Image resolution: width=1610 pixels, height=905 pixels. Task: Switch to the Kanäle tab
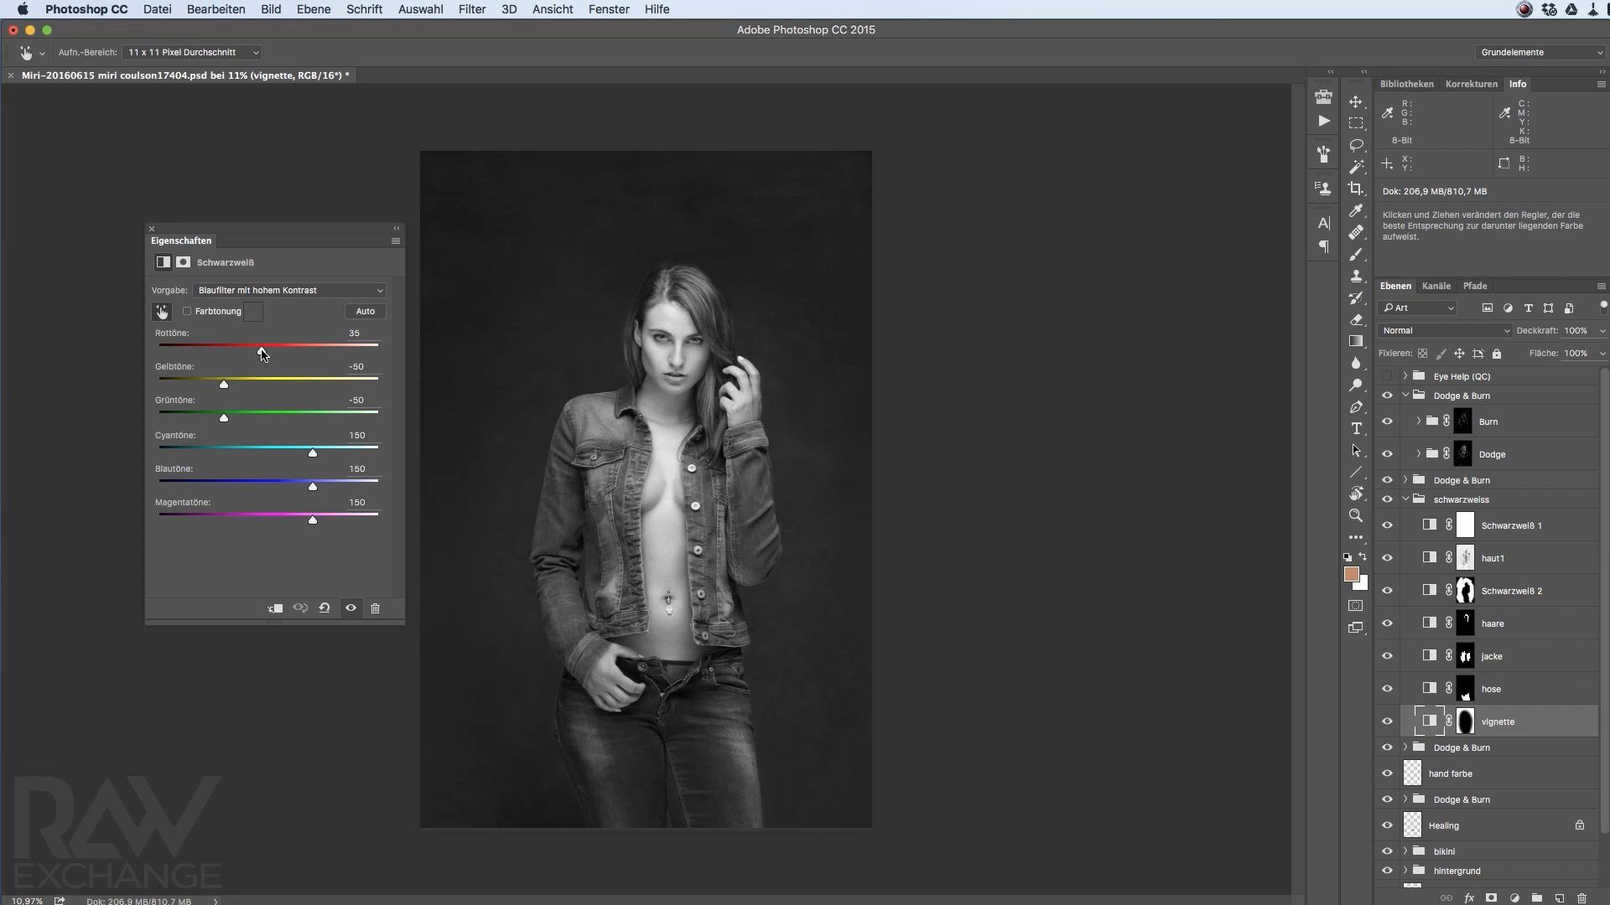(x=1436, y=286)
